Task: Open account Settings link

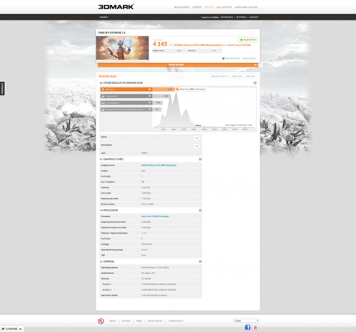Action: coord(241,17)
